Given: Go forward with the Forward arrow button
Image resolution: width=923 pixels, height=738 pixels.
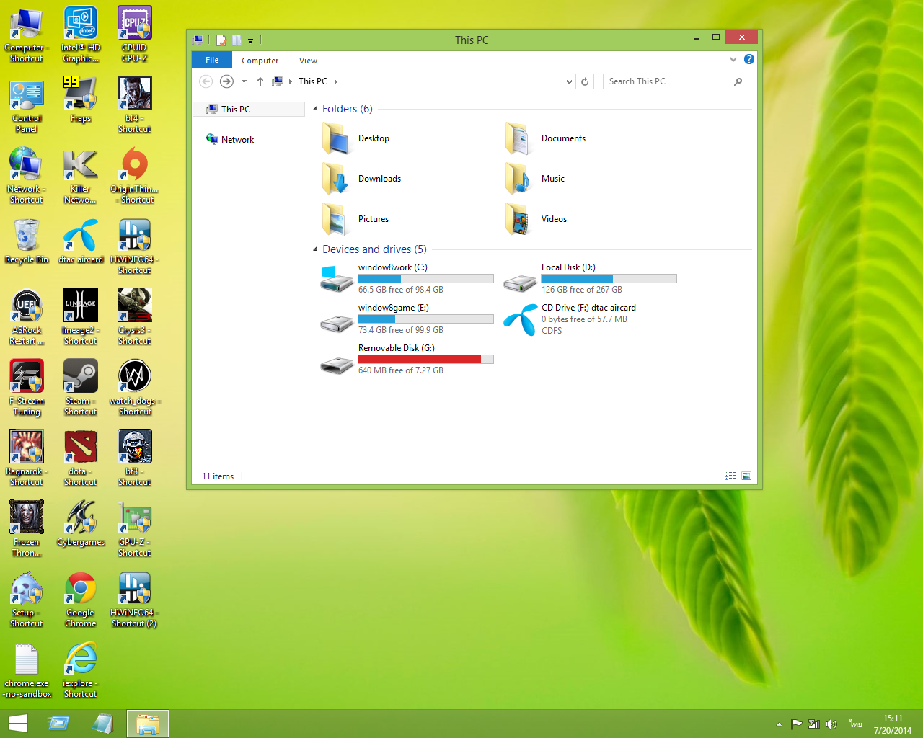Looking at the screenshot, I should pyautogui.click(x=226, y=81).
